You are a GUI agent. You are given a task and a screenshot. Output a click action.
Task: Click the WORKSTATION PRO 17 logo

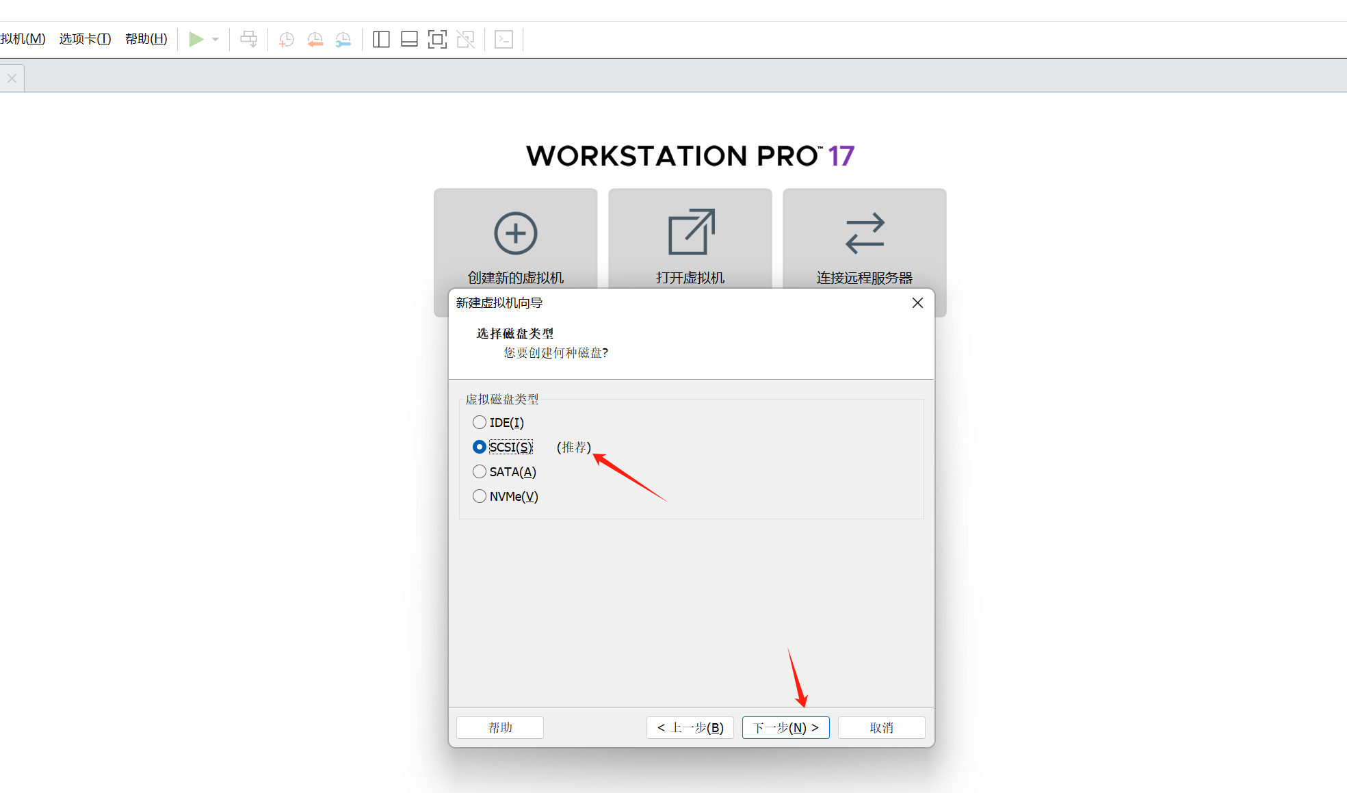click(690, 156)
